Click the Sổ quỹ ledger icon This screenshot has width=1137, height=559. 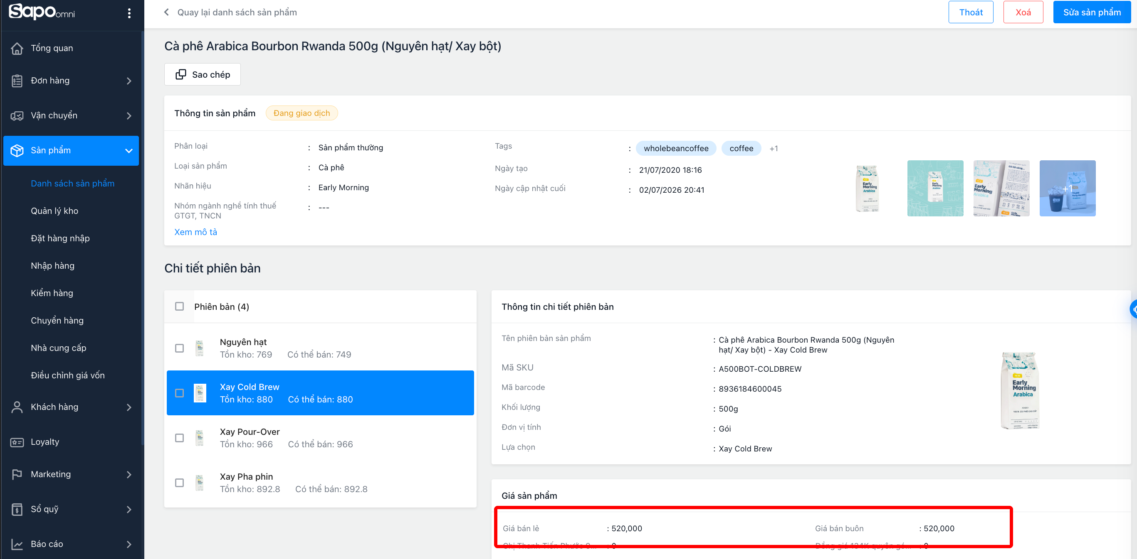(17, 509)
